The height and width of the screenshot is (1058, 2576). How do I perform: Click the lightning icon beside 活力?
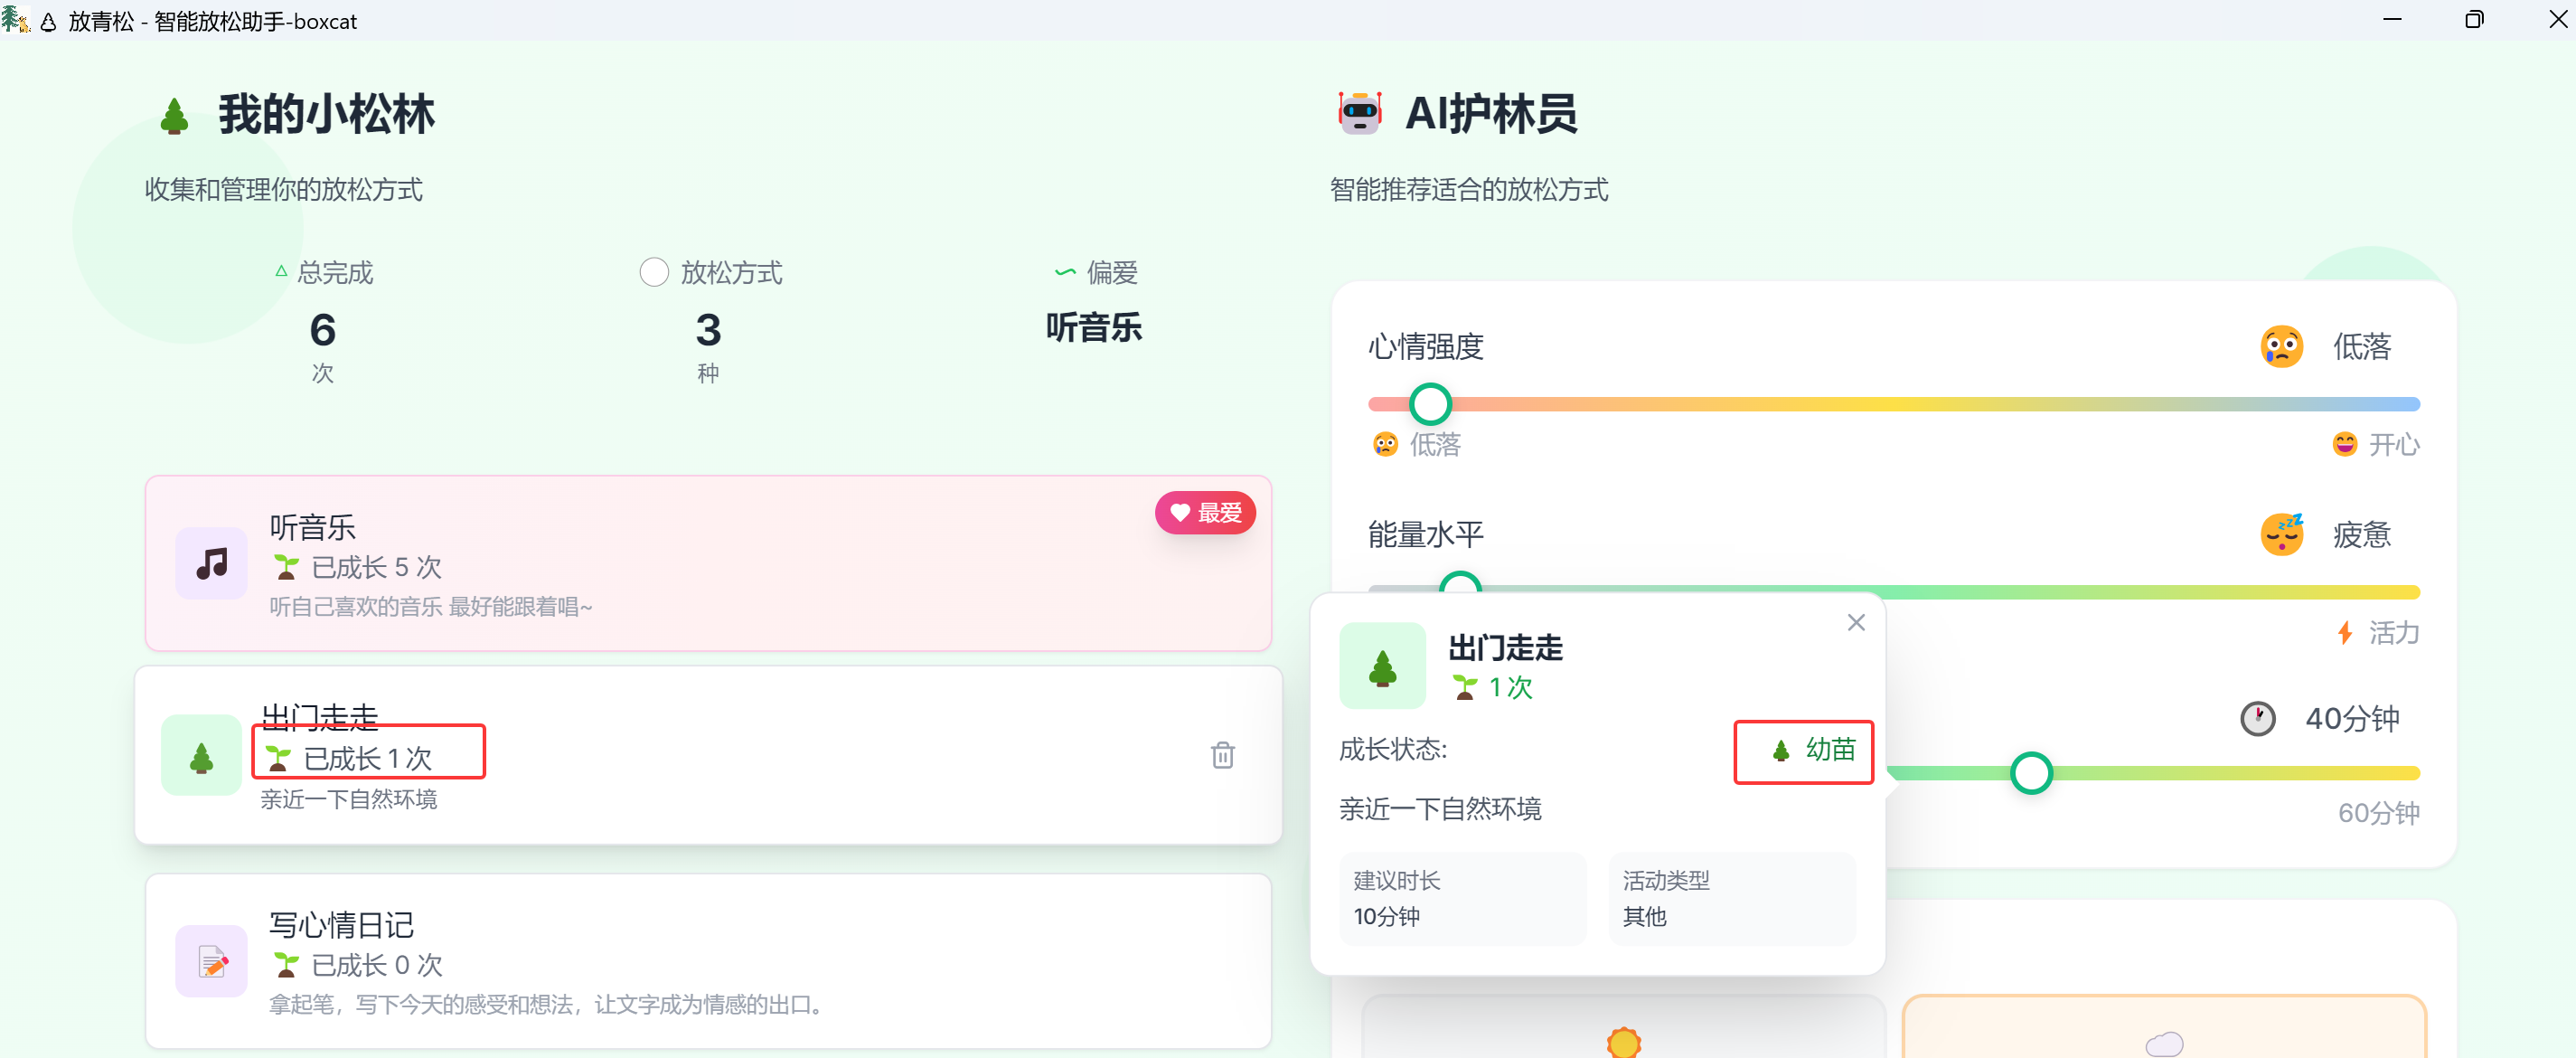pyautogui.click(x=2344, y=632)
